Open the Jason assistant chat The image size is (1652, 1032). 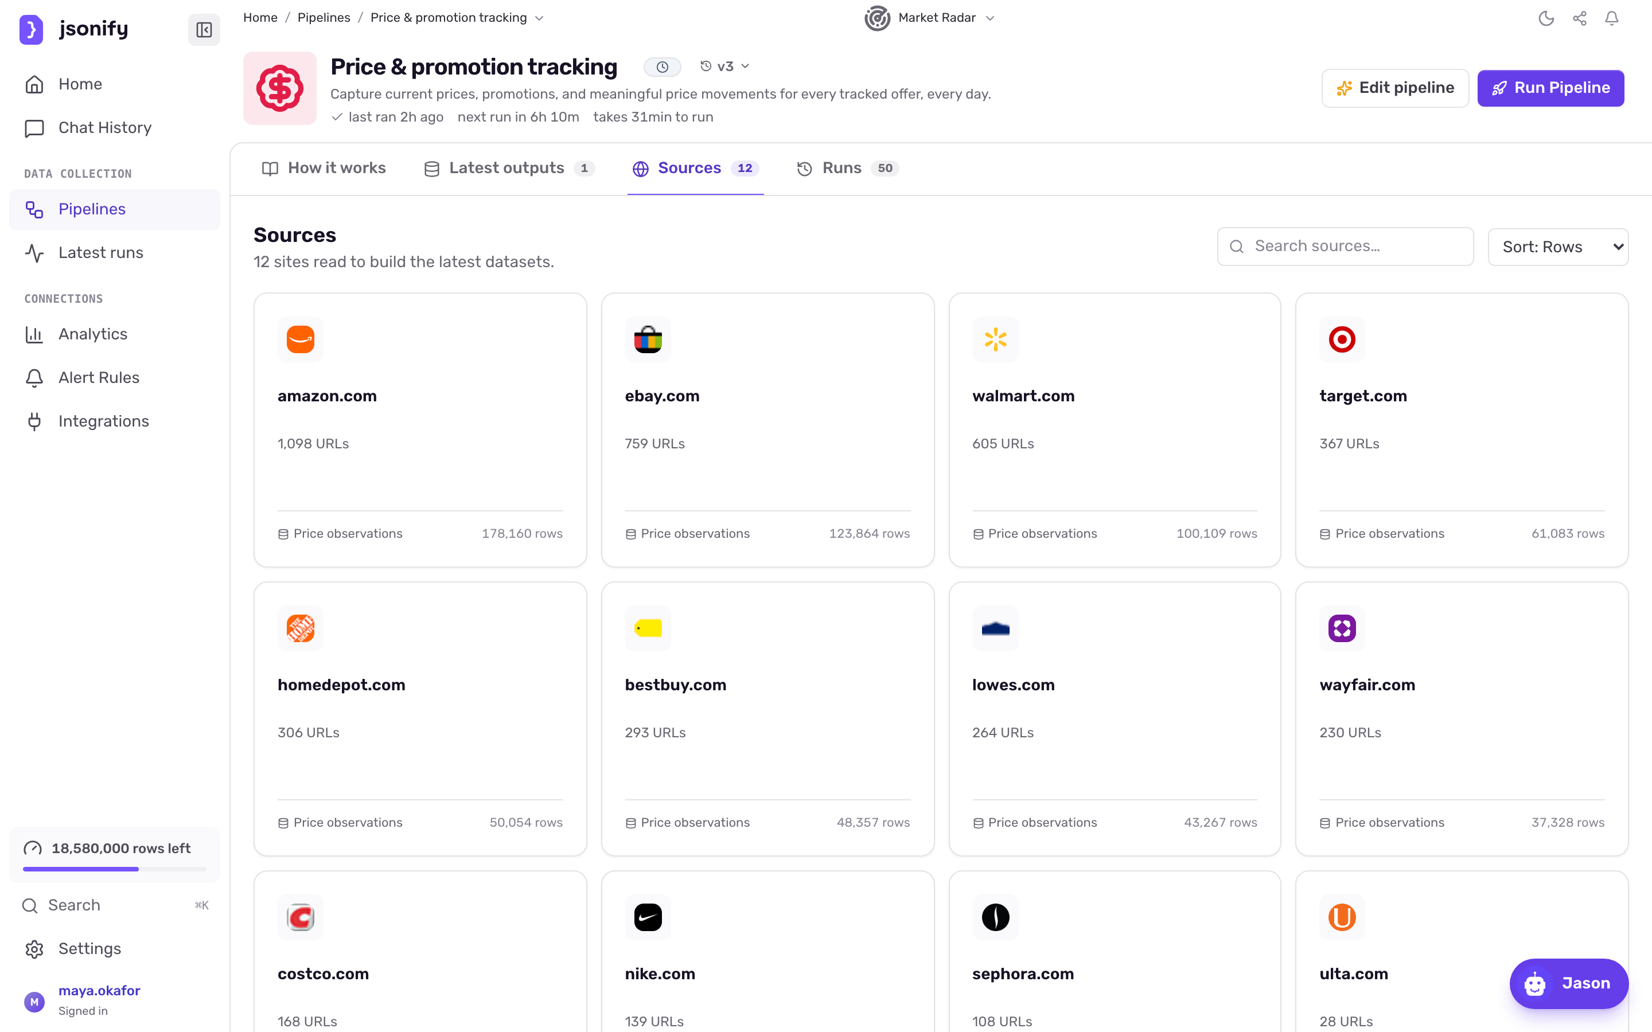pos(1569,983)
